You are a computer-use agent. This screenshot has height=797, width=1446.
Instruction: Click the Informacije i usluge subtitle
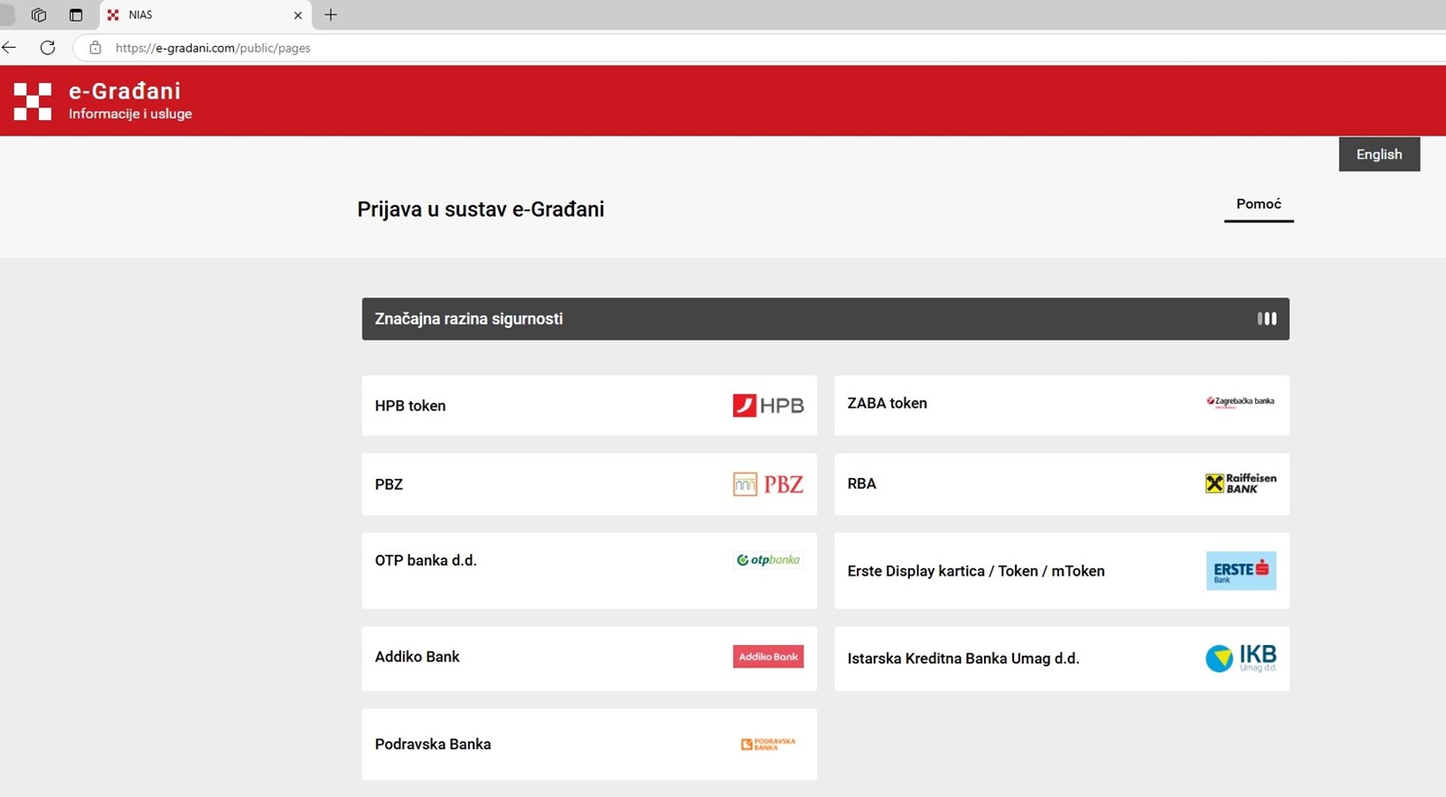tap(130, 114)
